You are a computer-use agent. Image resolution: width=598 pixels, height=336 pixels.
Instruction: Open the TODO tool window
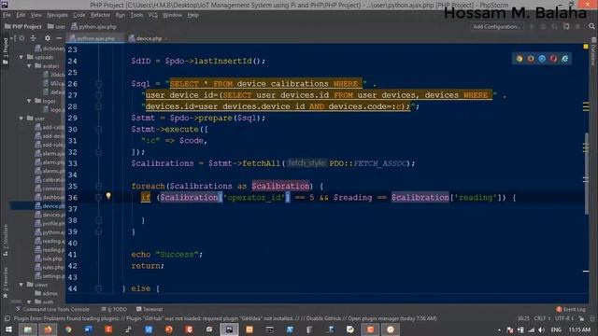114,309
